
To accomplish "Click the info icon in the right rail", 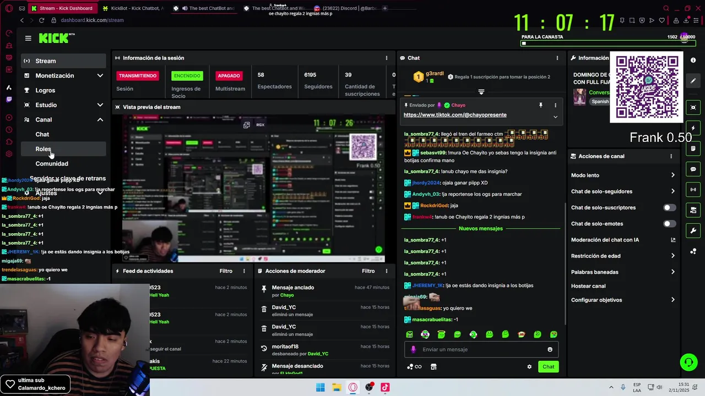I will tap(693, 61).
